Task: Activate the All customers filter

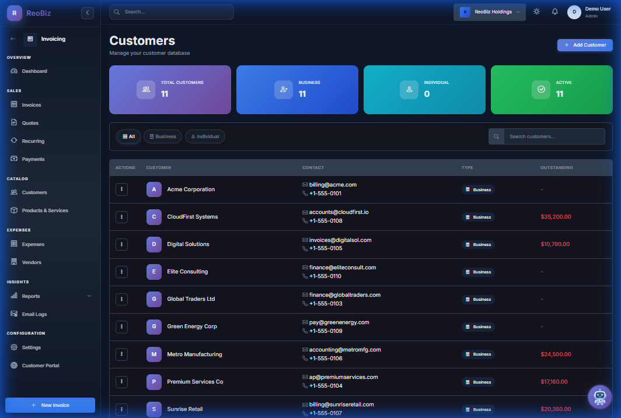Action: point(128,136)
